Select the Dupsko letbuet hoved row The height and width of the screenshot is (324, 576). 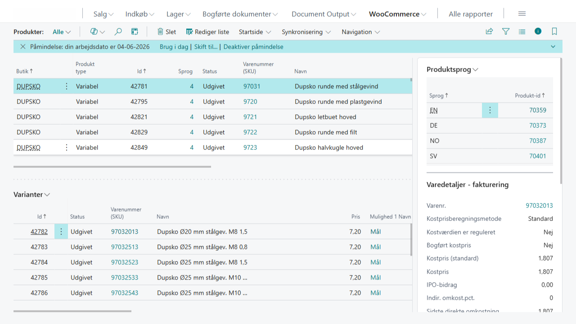point(213,117)
